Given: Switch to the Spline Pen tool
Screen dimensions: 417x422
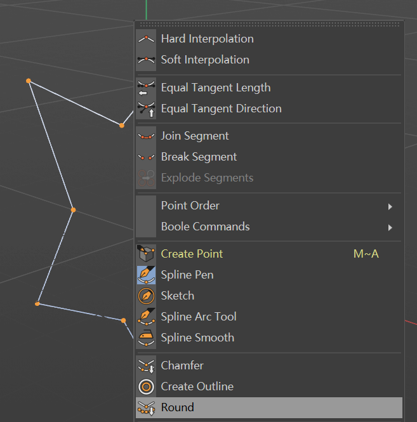Looking at the screenshot, I should [x=269, y=275].
